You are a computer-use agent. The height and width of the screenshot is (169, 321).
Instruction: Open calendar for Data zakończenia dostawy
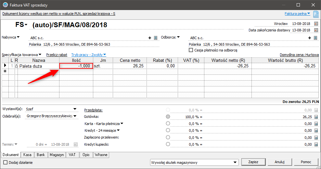click(x=316, y=30)
